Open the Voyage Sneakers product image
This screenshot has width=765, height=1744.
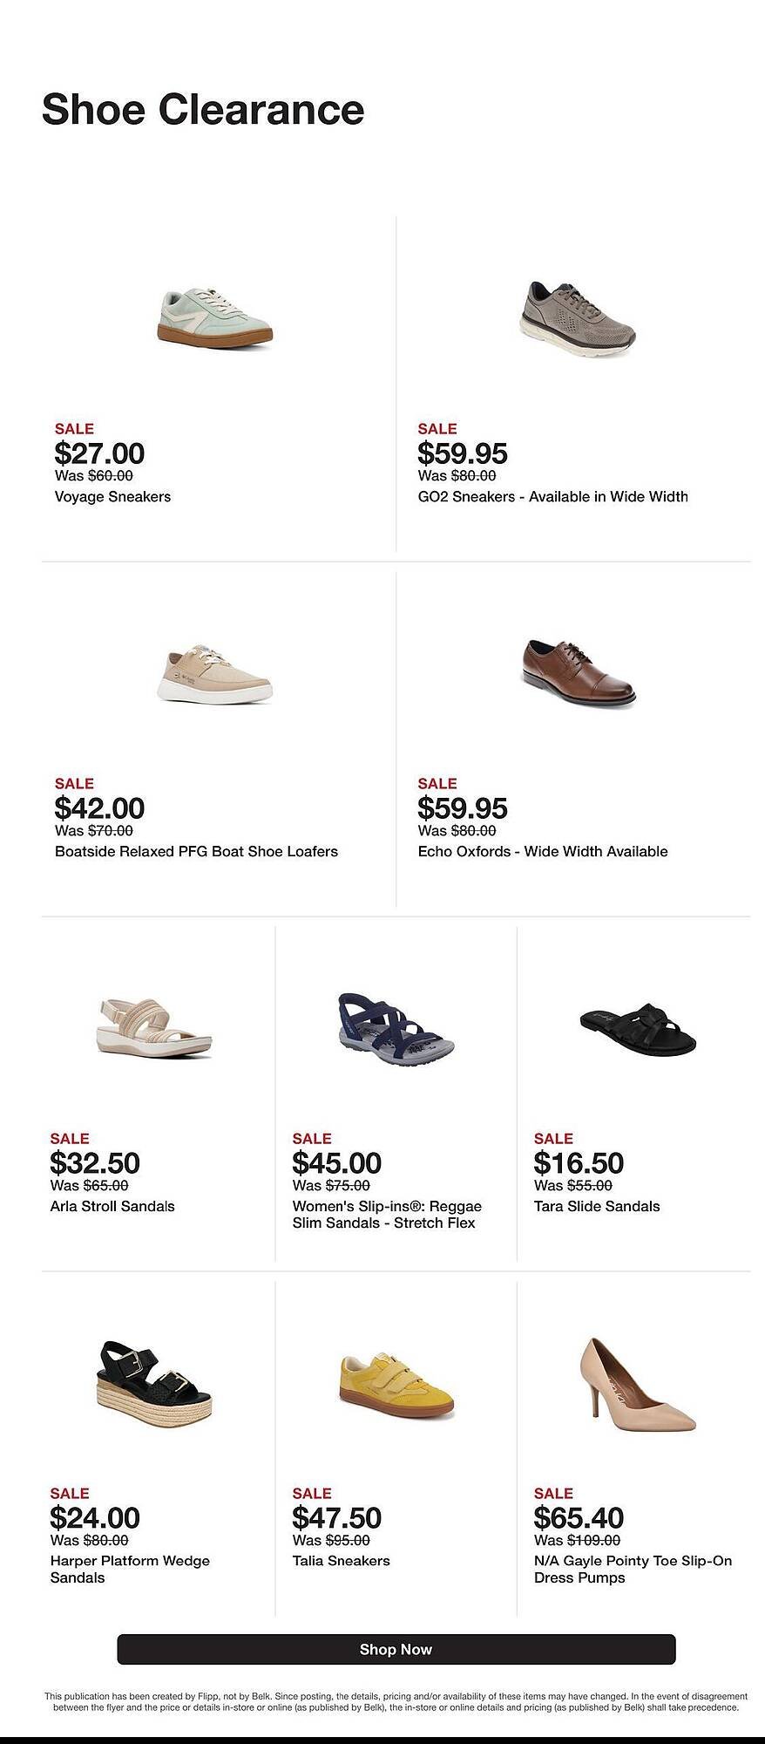(215, 317)
